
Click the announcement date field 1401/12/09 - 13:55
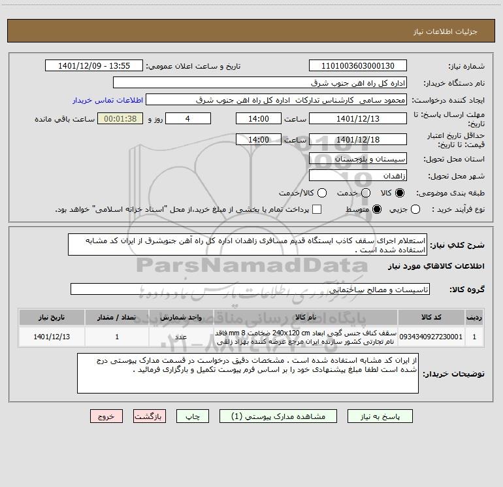coord(94,66)
